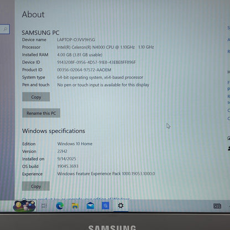This screenshot has height=230, width=230.
Task: Click the system tray icon on taskbar right
Action: [217, 206]
